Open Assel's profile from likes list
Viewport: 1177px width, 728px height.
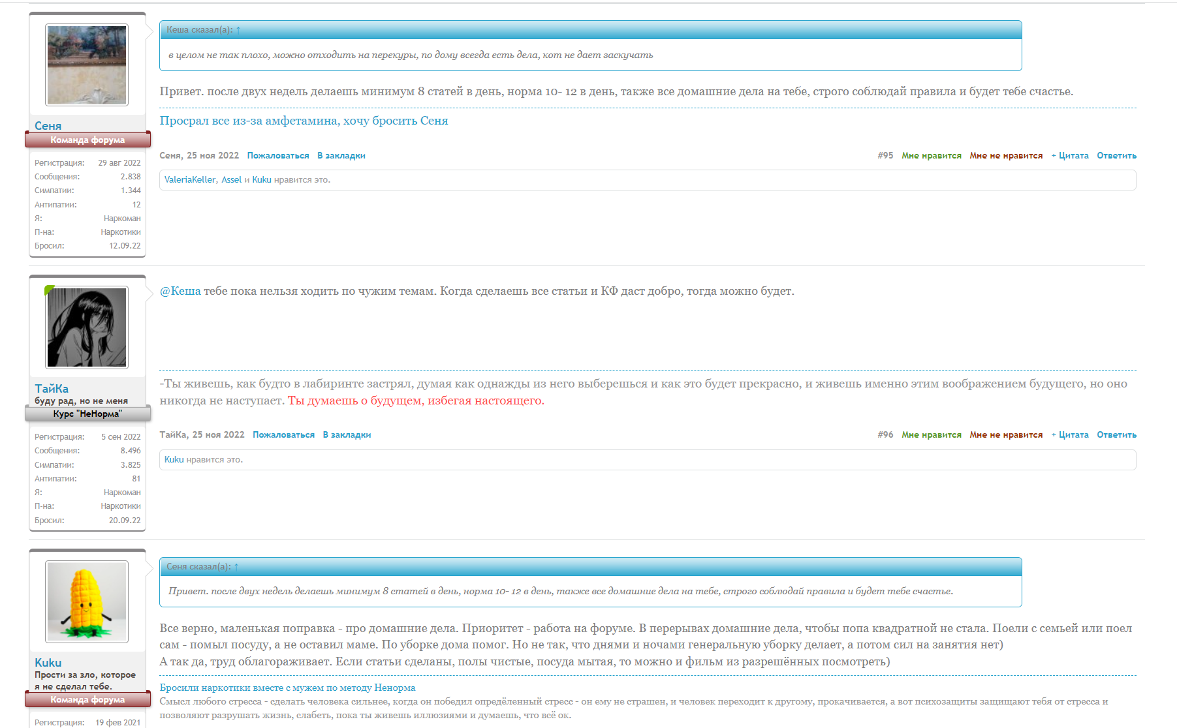(x=231, y=180)
